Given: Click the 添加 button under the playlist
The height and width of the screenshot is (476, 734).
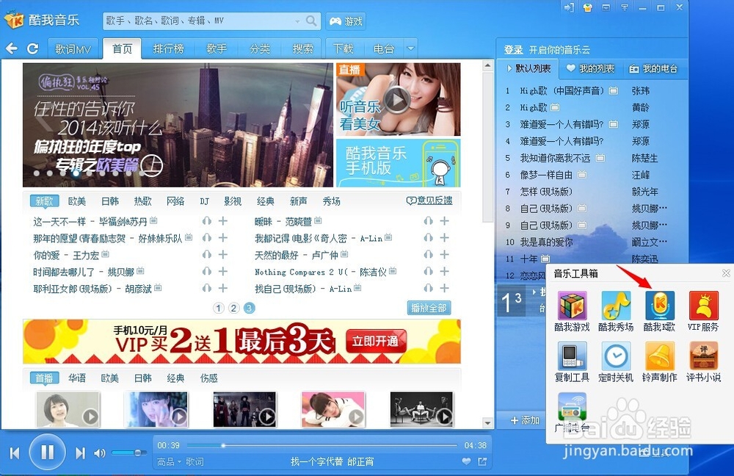Looking at the screenshot, I should (525, 420).
